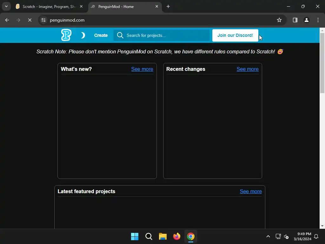Click the muted volume tray icon

pos(286,236)
